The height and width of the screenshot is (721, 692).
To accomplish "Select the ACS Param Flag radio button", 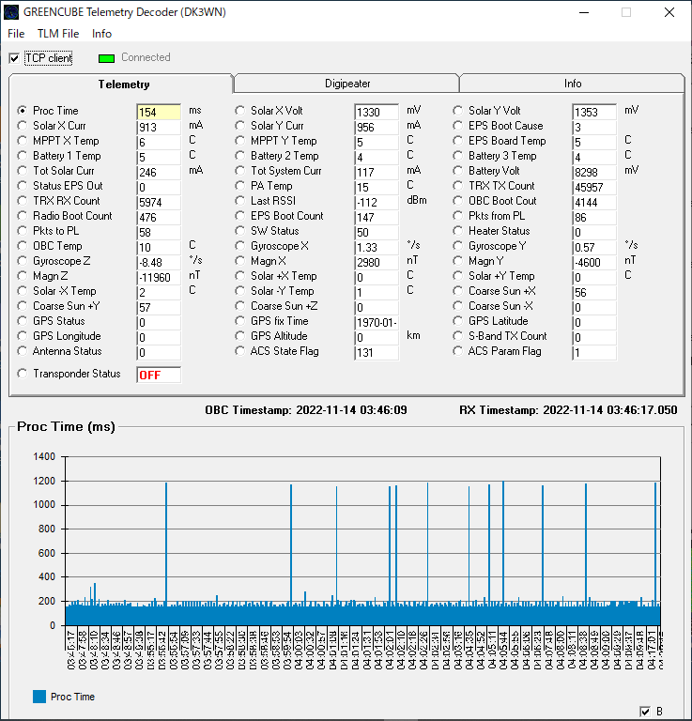I will [x=457, y=351].
